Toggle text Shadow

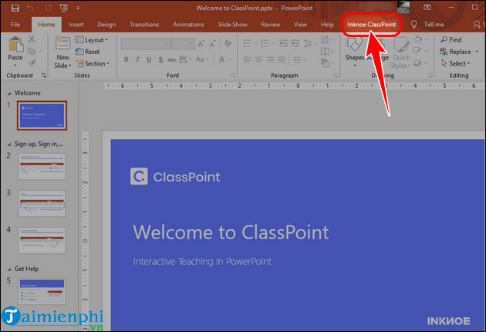pos(160,59)
